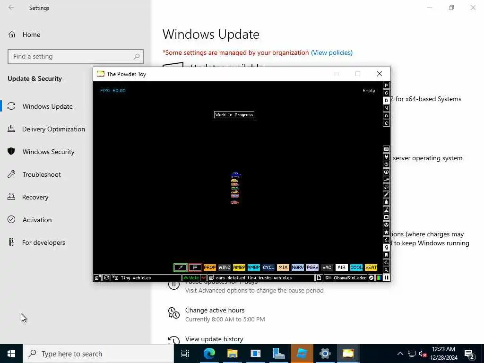Viewport: 484px width, 363px height.
Task: Select the PGRV tool
Action: click(x=312, y=268)
